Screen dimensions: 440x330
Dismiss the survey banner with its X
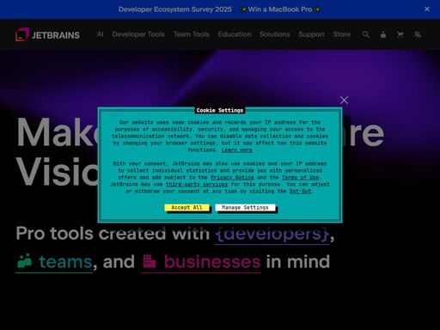coord(427,9)
